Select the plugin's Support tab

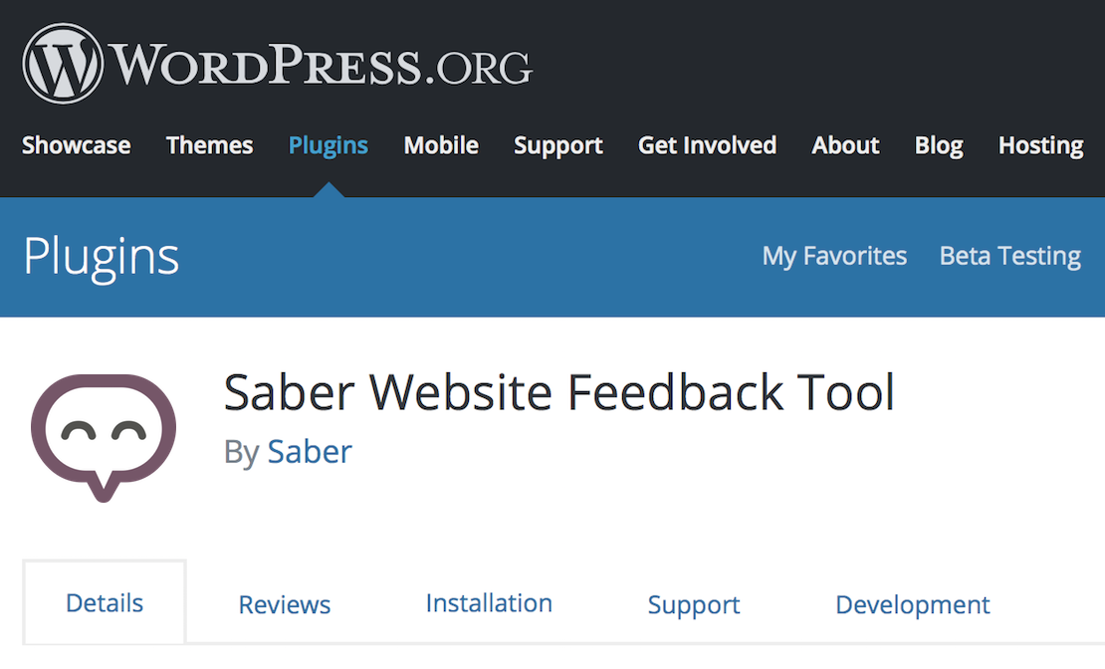point(694,603)
